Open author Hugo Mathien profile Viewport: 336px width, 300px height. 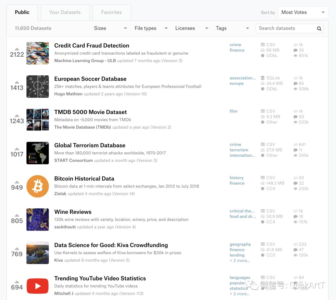pos(68,94)
